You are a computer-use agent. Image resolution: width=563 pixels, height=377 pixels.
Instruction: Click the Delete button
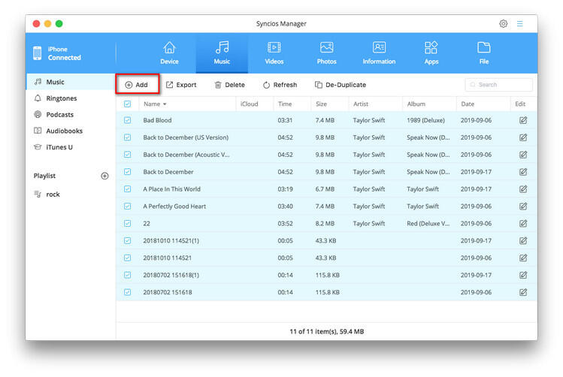pos(229,85)
